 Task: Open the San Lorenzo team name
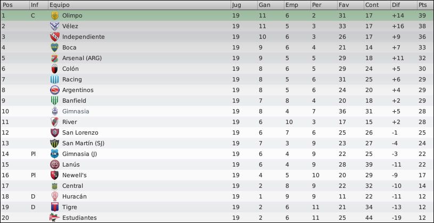click(x=80, y=133)
